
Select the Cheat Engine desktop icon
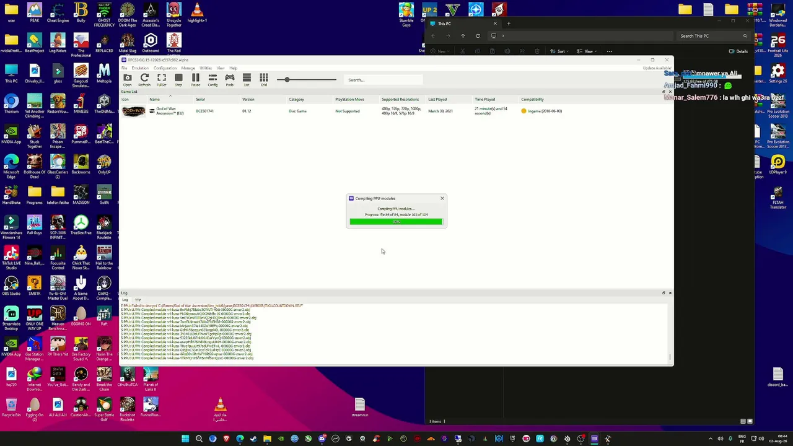pyautogui.click(x=58, y=13)
